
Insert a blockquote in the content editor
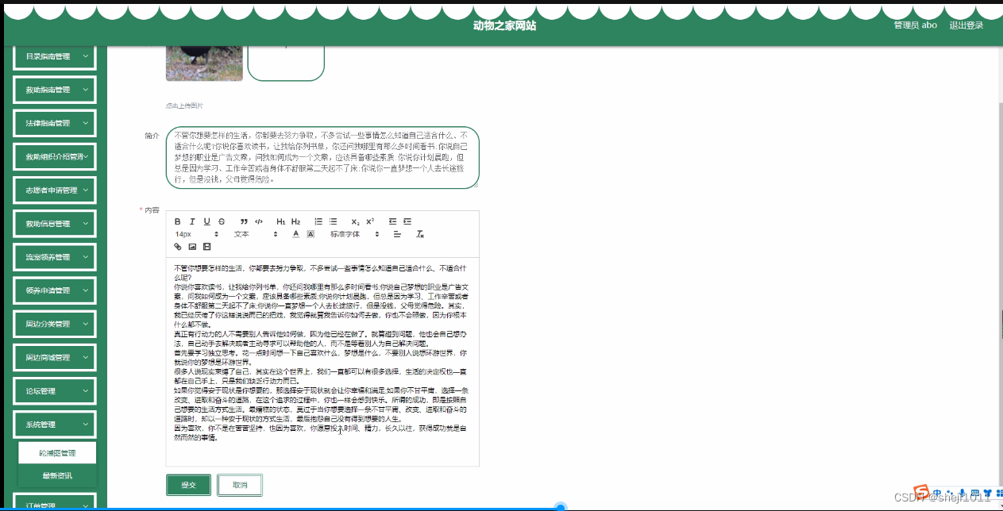(244, 221)
